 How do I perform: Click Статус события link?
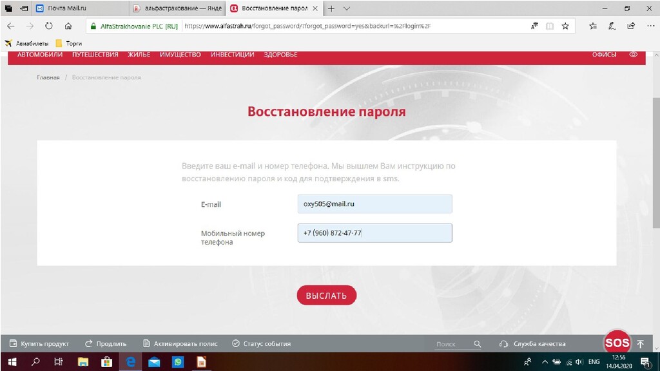point(262,344)
